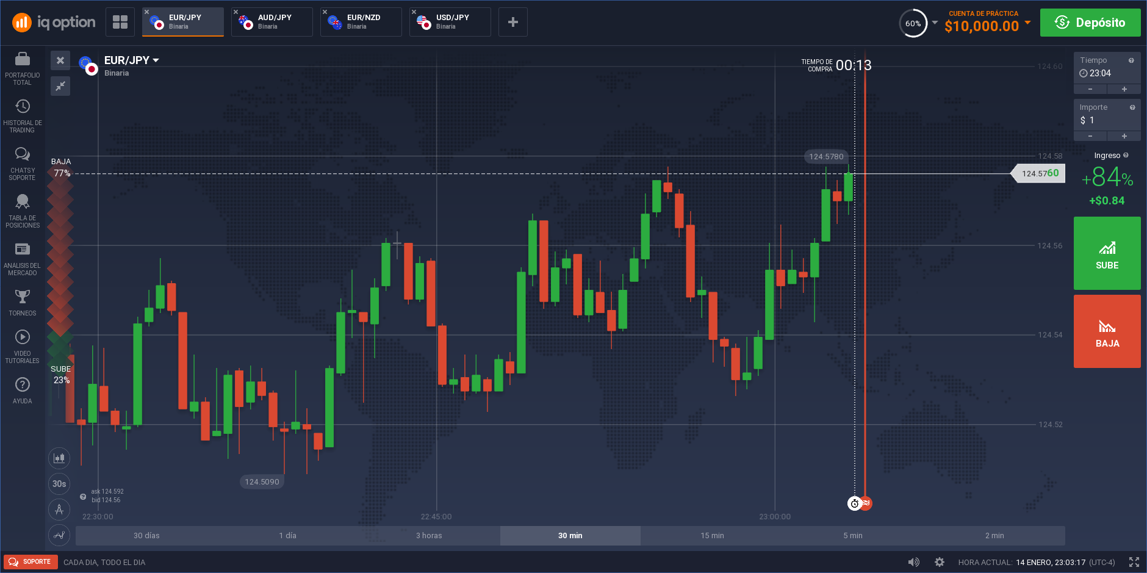Close the EUR/NZD tab
1147x573 pixels.
pyautogui.click(x=325, y=12)
